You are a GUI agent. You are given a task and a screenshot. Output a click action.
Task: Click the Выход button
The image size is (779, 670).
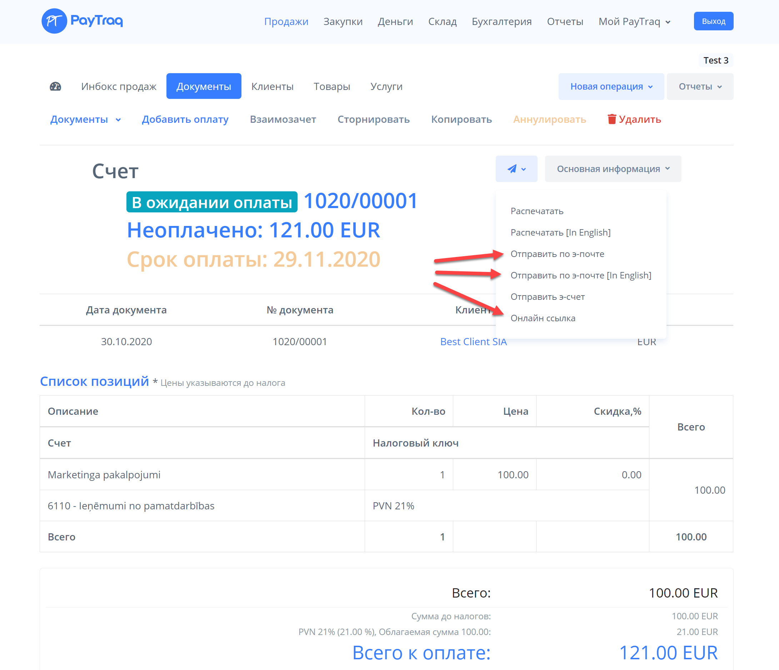pyautogui.click(x=713, y=21)
